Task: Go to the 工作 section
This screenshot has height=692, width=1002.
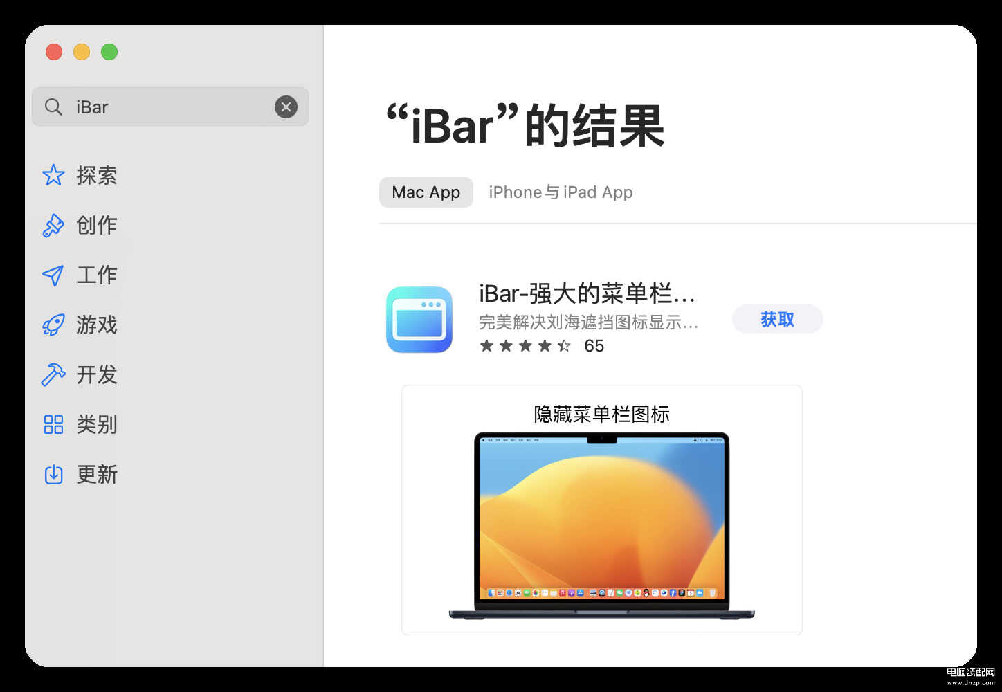Action: click(x=97, y=275)
